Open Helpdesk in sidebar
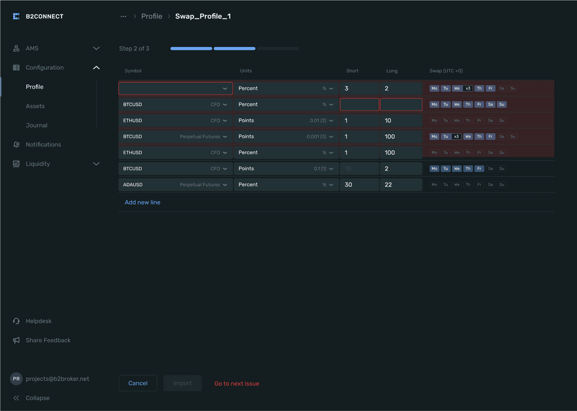Screen dimensions: 577x411 (x=39, y=321)
